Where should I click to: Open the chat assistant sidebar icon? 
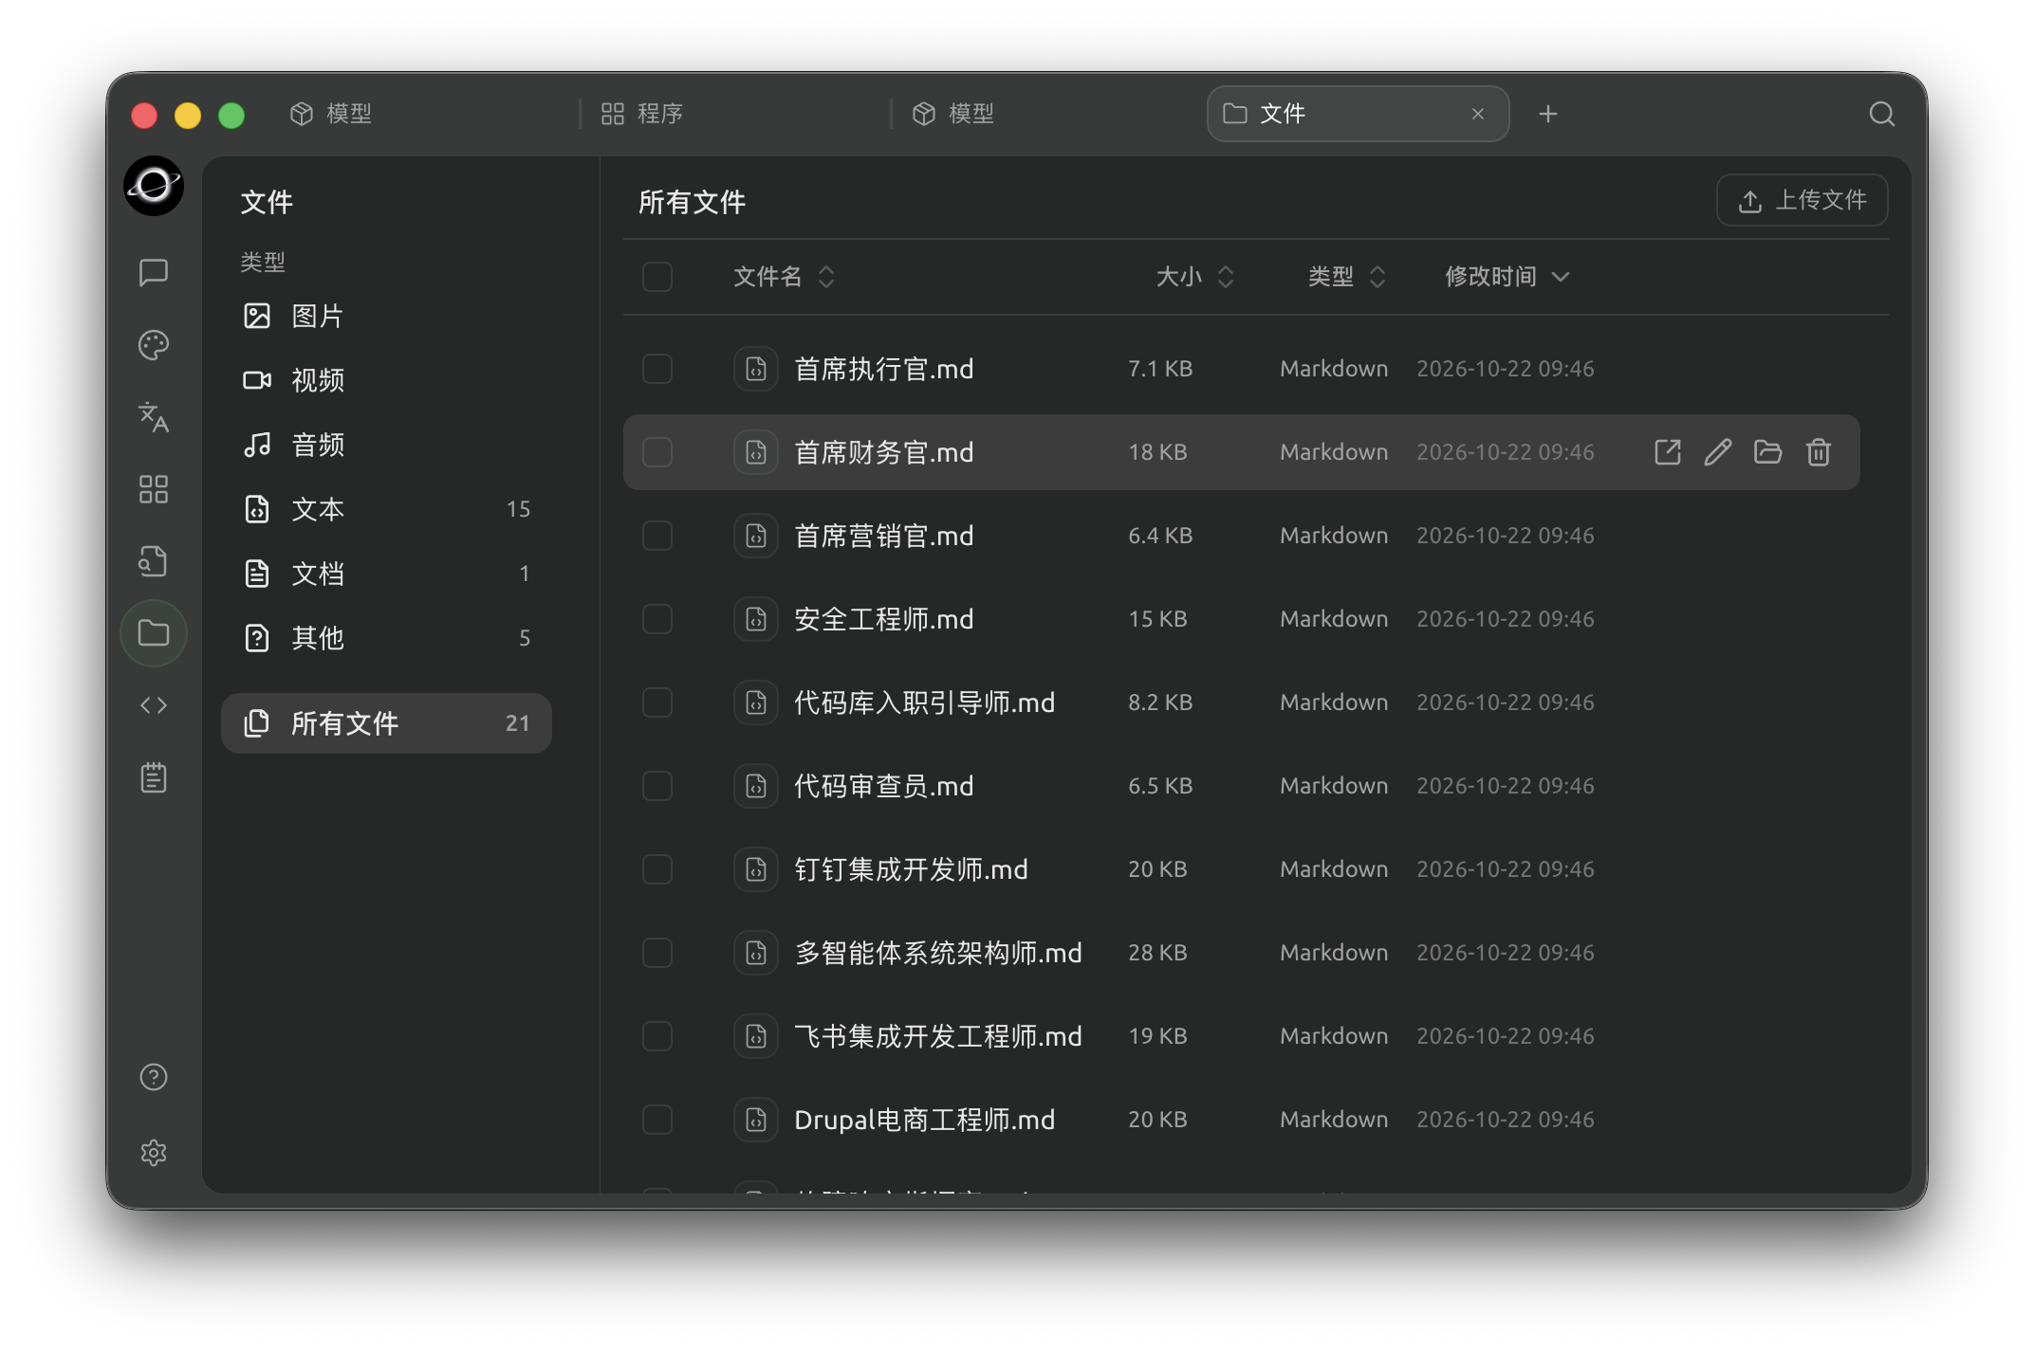coord(153,272)
